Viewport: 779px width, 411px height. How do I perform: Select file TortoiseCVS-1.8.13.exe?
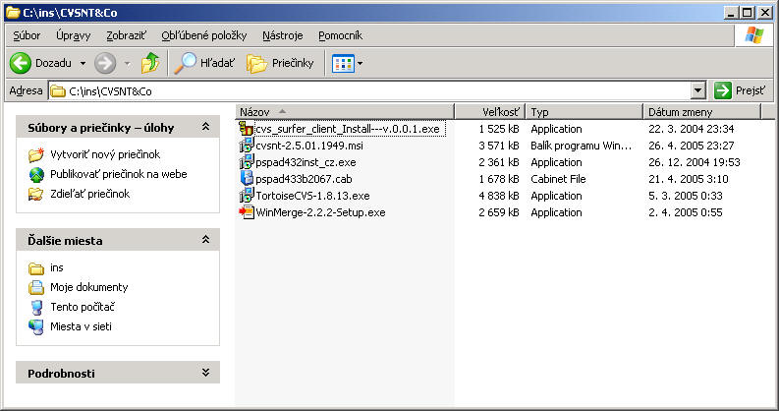coord(312,196)
